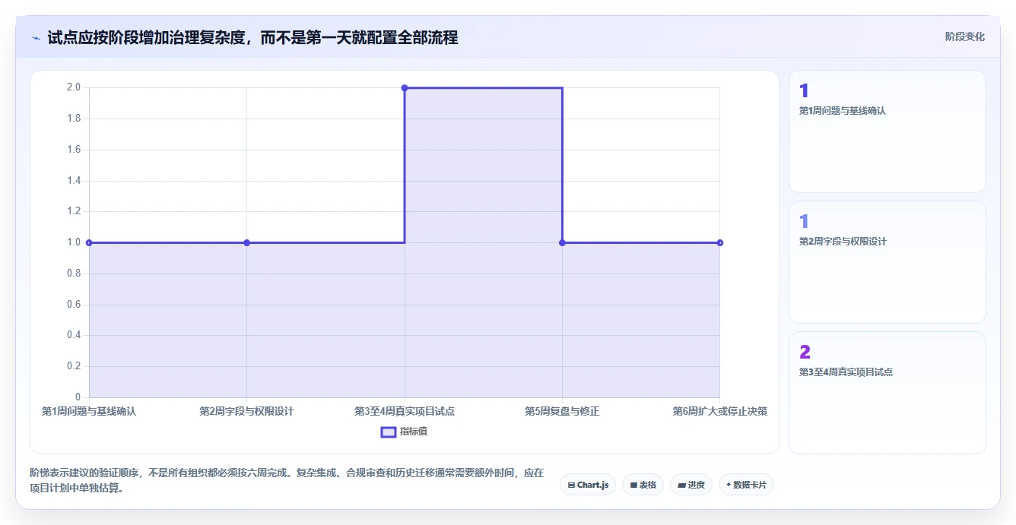Click x-axis label 第1周问题与基线确认
The image size is (1016, 525).
(x=89, y=411)
